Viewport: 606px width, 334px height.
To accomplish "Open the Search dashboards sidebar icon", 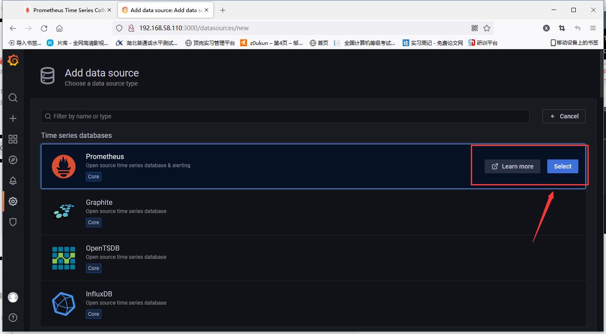I will point(13,98).
